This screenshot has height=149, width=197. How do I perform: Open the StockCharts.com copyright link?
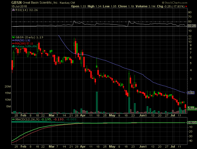point(175,3)
